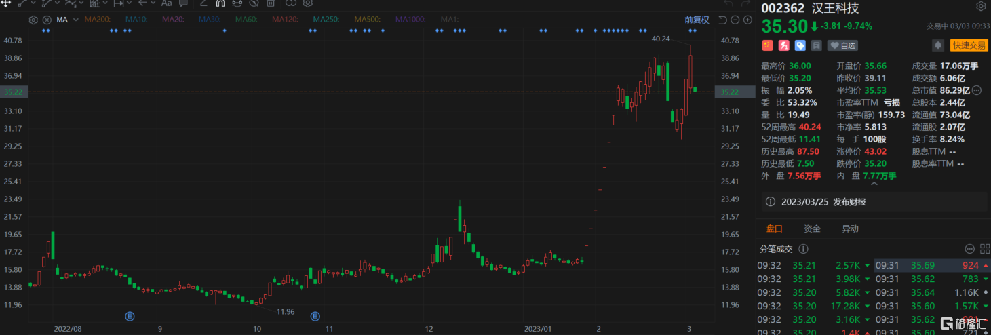Expand the quote details chevron below 内盘
This screenshot has width=991, height=335.
(874, 183)
